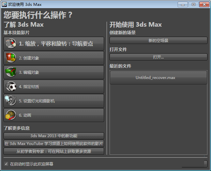Open 从初学者到专家 web resources link
The width and height of the screenshot is (211, 171).
54,151
